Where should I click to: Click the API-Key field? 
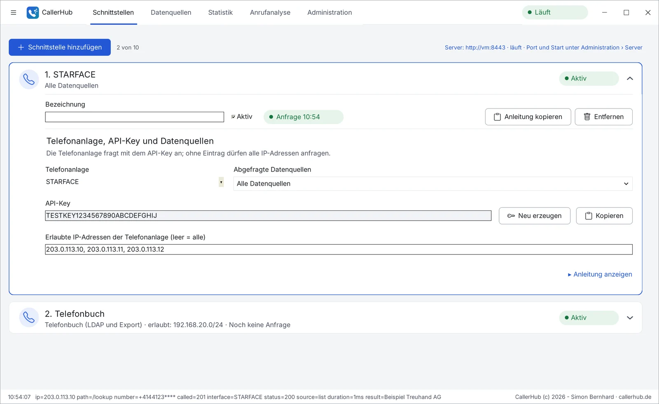(268, 216)
